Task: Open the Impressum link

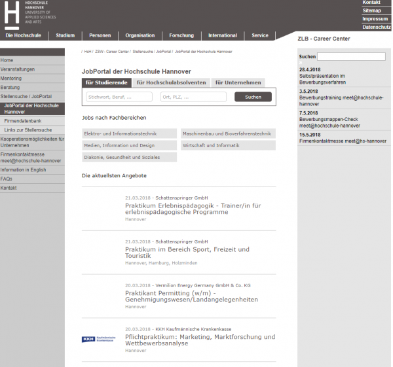Action: click(x=375, y=19)
